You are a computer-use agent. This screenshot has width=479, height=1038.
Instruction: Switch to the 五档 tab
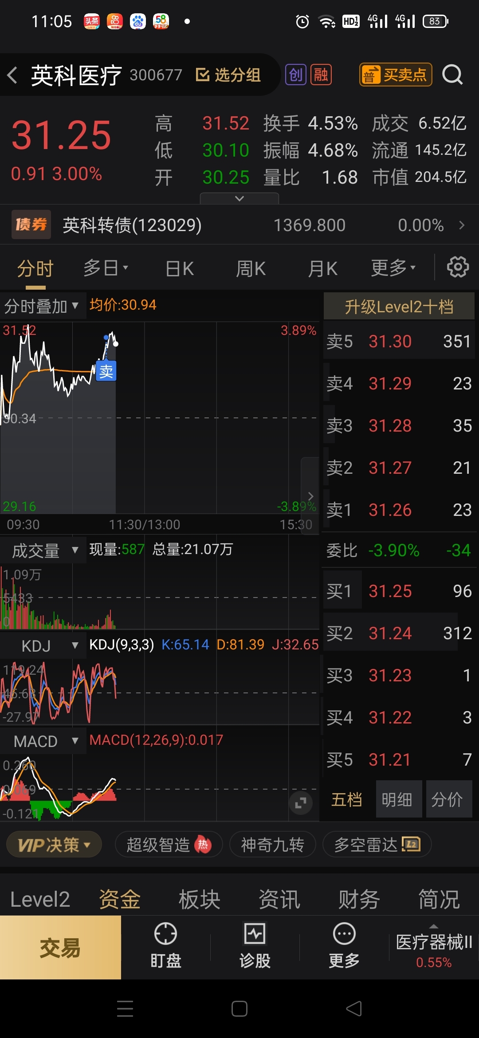(347, 799)
